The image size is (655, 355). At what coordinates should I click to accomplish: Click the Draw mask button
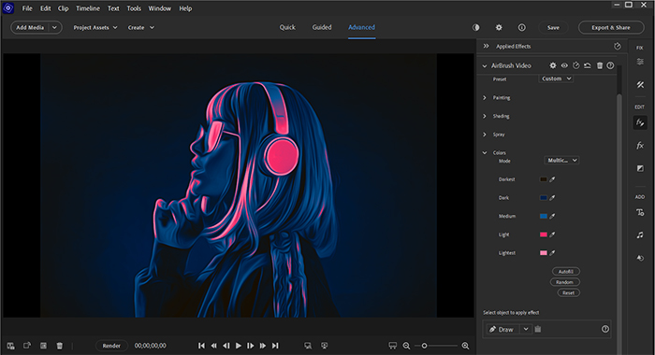coord(502,329)
